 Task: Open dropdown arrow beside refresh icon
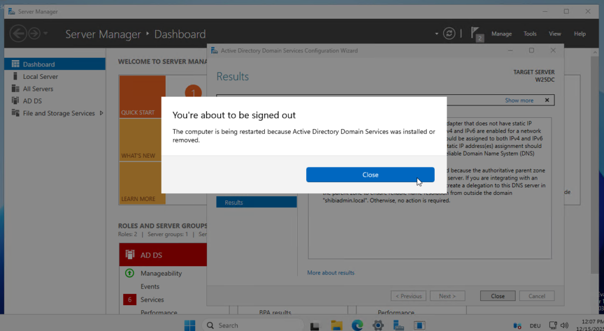(x=436, y=34)
